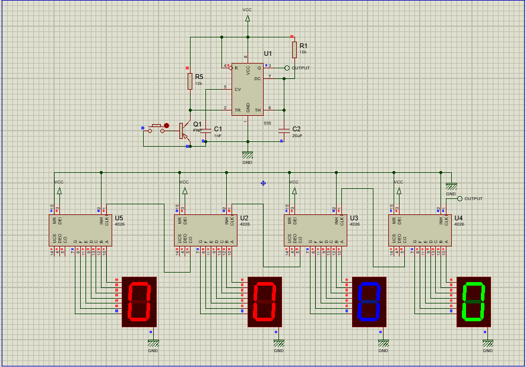Viewport: 526px width, 367px height.
Task: Click the VCC terminal above U2
Action: click(x=185, y=191)
